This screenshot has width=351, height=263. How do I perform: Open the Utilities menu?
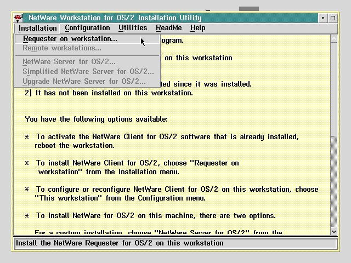(133, 28)
